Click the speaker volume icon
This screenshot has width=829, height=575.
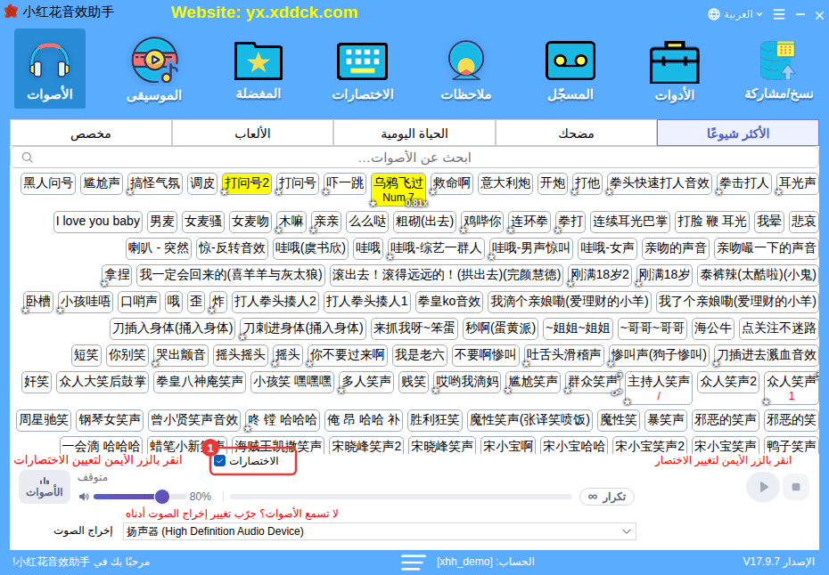[x=84, y=497]
